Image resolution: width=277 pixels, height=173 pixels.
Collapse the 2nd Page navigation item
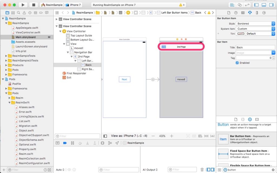tap(71, 57)
